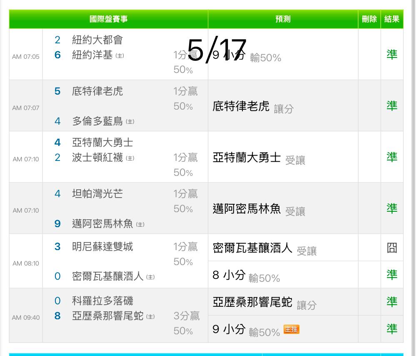Click the (主) home marker beside 紐約洋基
Screen dimensions: 419x356
pos(120,56)
